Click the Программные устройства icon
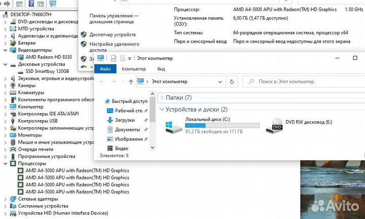Screen dimensions: 365x219 pyautogui.click(x=13, y=157)
